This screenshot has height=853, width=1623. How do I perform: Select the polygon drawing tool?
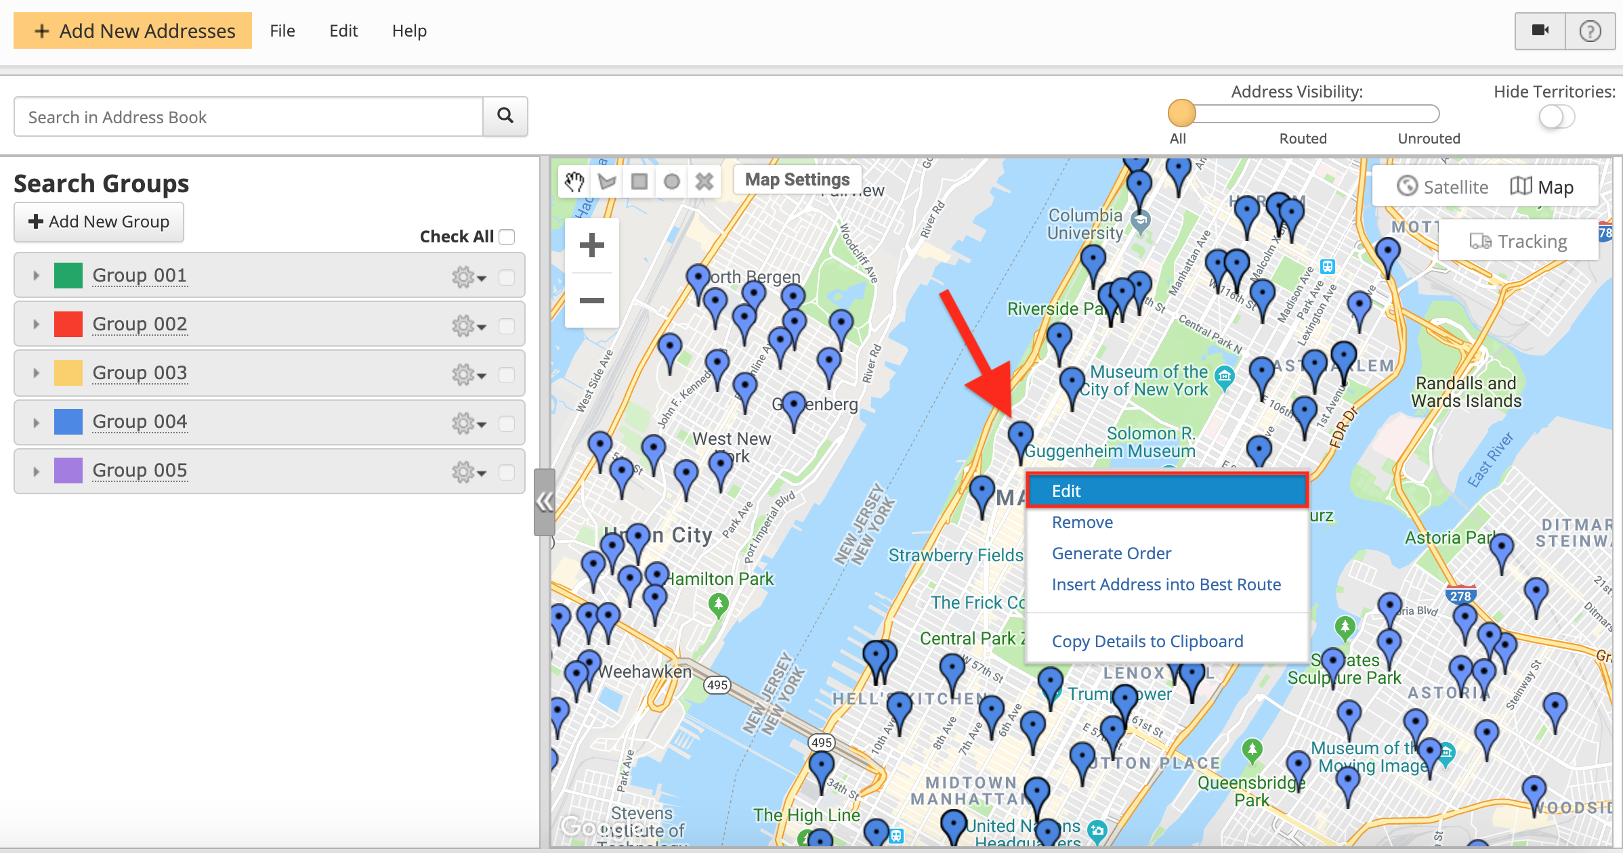click(607, 181)
